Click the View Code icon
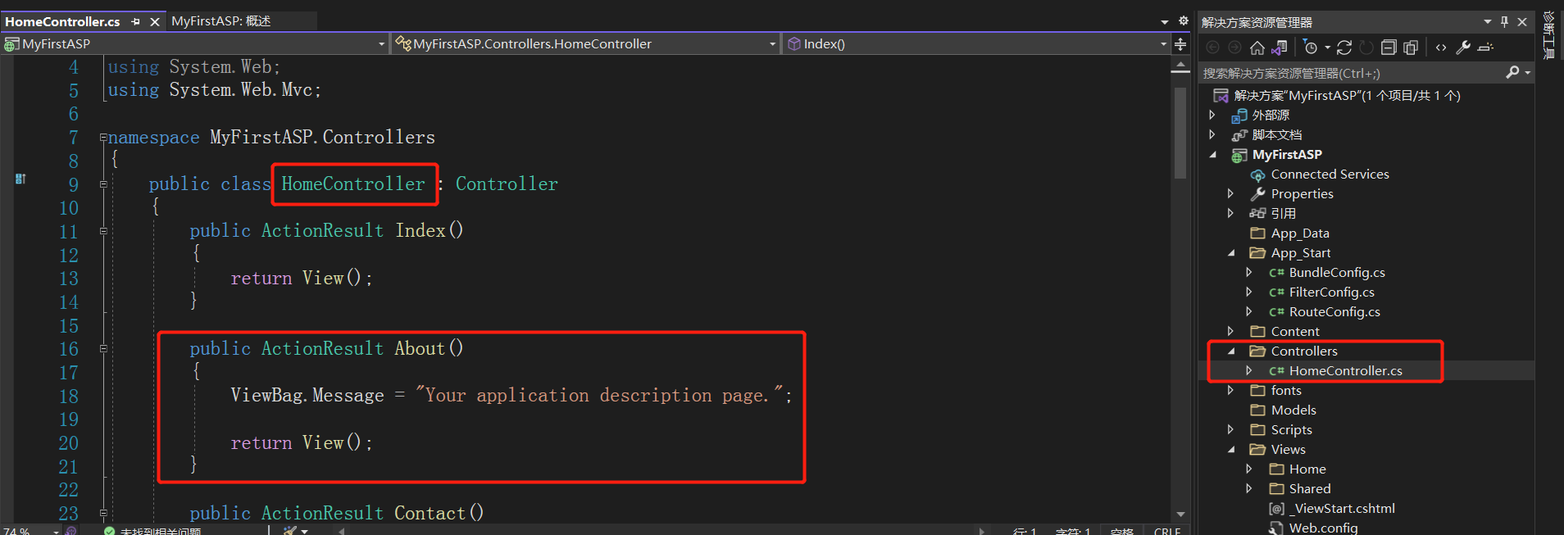The height and width of the screenshot is (535, 1564). coord(1441,48)
